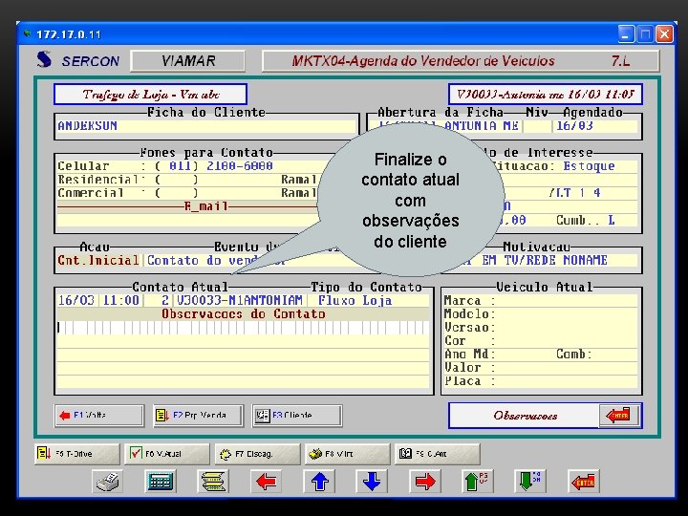This screenshot has height=516, width=688.
Task: Click the VIAMAR company button
Action: click(x=188, y=60)
